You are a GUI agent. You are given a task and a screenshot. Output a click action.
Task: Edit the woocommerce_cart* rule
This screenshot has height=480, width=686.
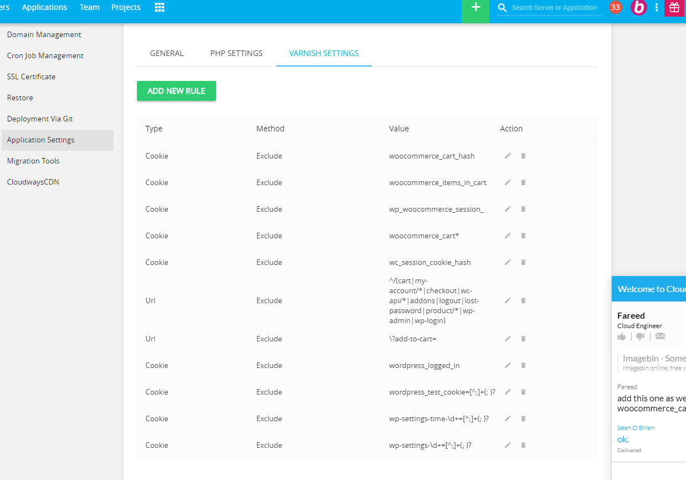[508, 236]
